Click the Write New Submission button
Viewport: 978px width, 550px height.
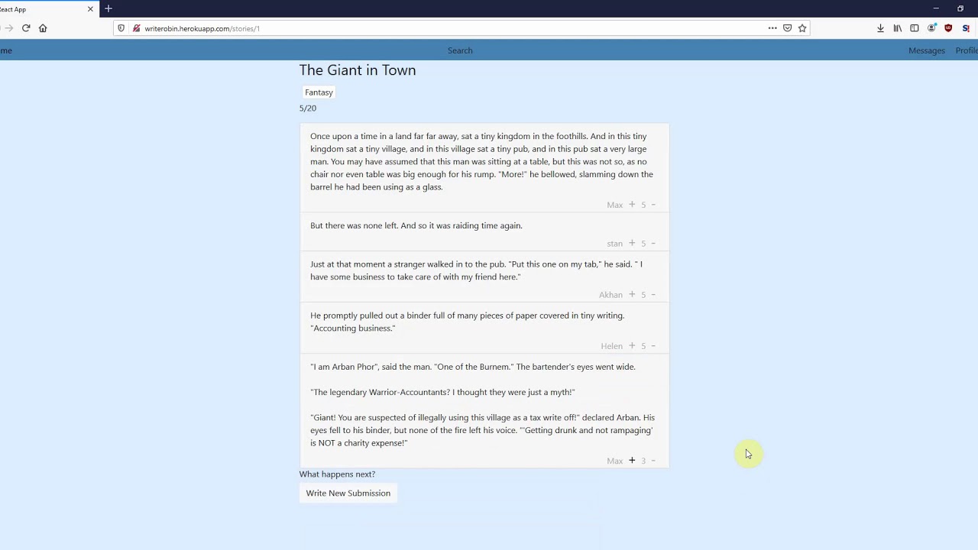point(348,493)
